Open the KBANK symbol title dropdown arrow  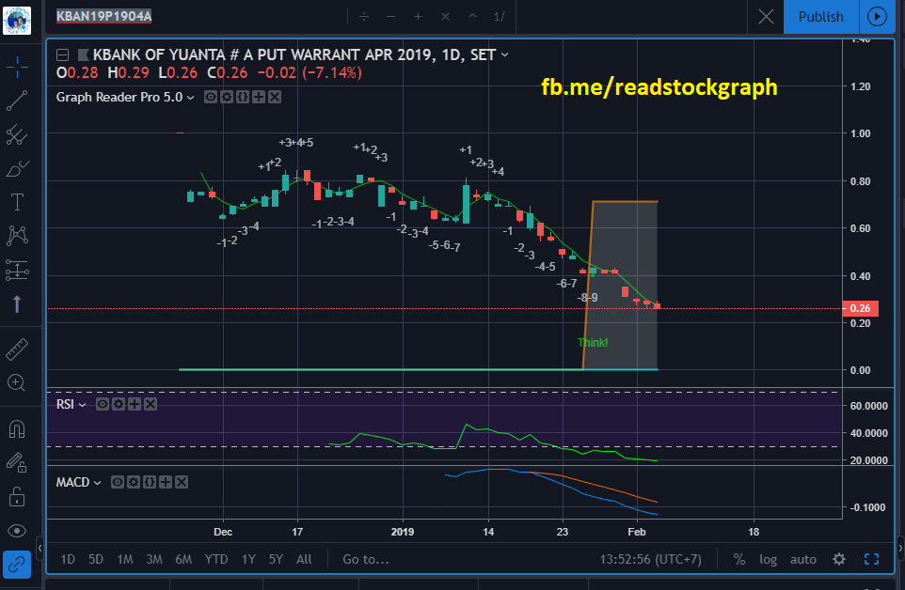pos(505,54)
